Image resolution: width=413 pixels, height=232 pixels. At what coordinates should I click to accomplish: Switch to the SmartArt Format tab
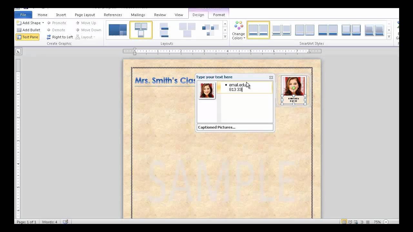(x=219, y=15)
